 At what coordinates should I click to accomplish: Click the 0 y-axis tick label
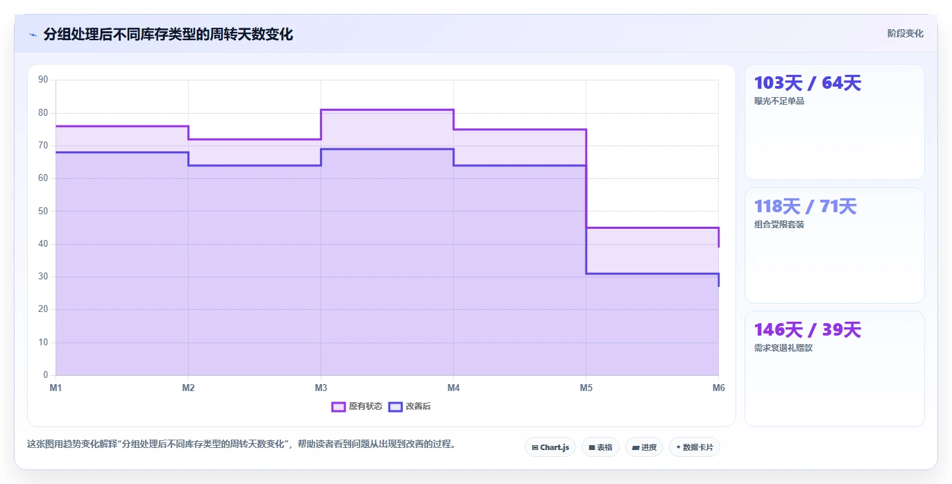(x=46, y=375)
